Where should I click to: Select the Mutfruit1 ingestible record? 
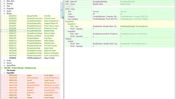(31, 88)
